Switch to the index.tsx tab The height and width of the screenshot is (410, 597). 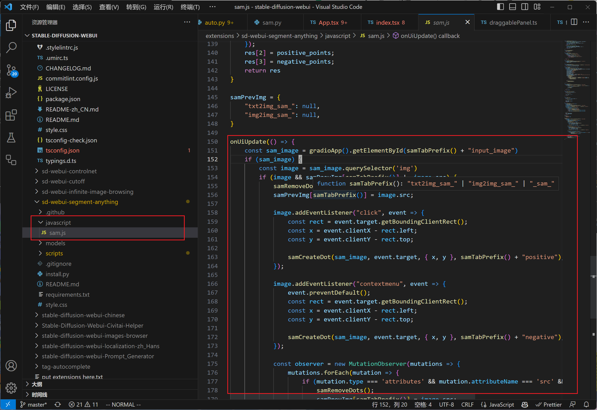coord(389,22)
